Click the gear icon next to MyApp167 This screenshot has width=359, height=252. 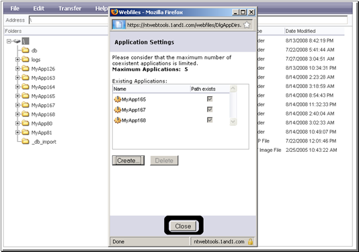(x=118, y=110)
